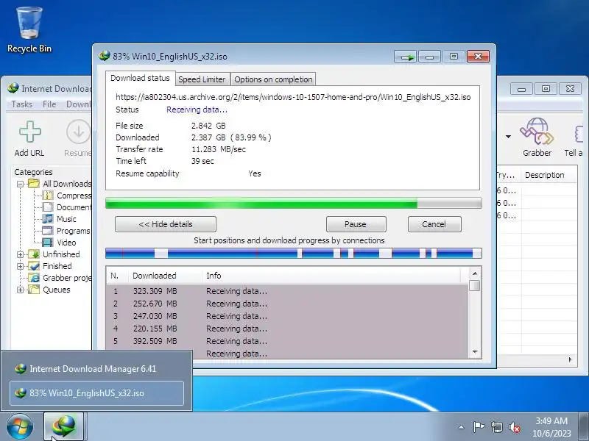The height and width of the screenshot is (441, 589).
Task: Expand the Finished tree node
Action: point(21,266)
